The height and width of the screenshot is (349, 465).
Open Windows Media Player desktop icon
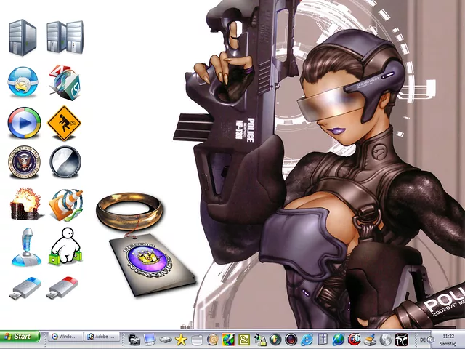point(23,122)
